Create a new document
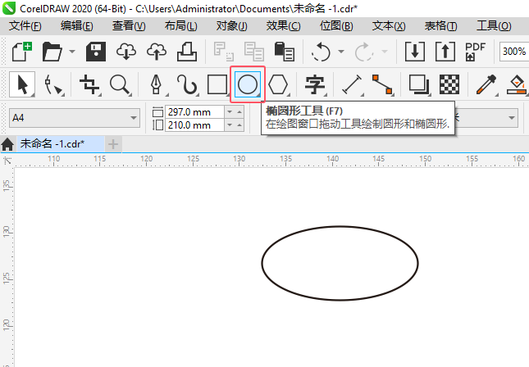The image size is (529, 367). pyautogui.click(x=22, y=52)
